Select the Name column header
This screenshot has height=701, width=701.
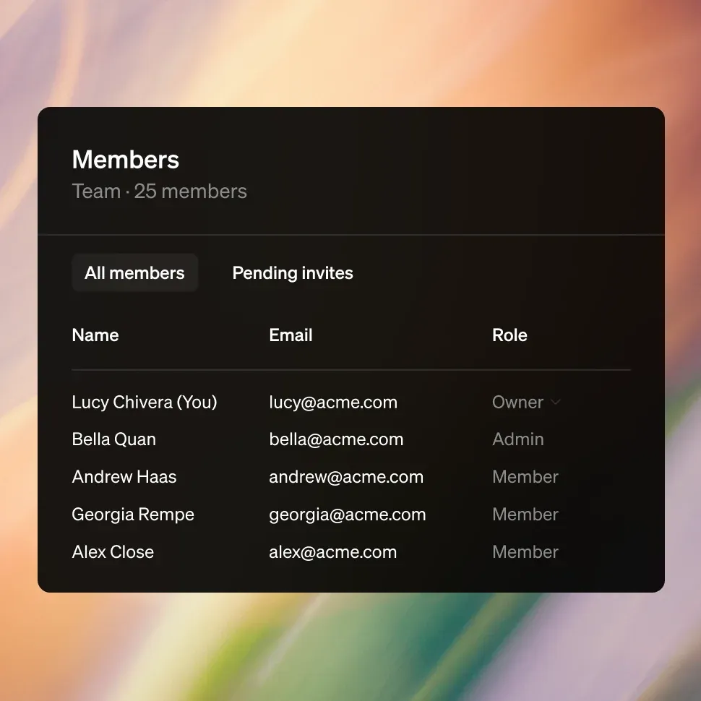coord(95,335)
